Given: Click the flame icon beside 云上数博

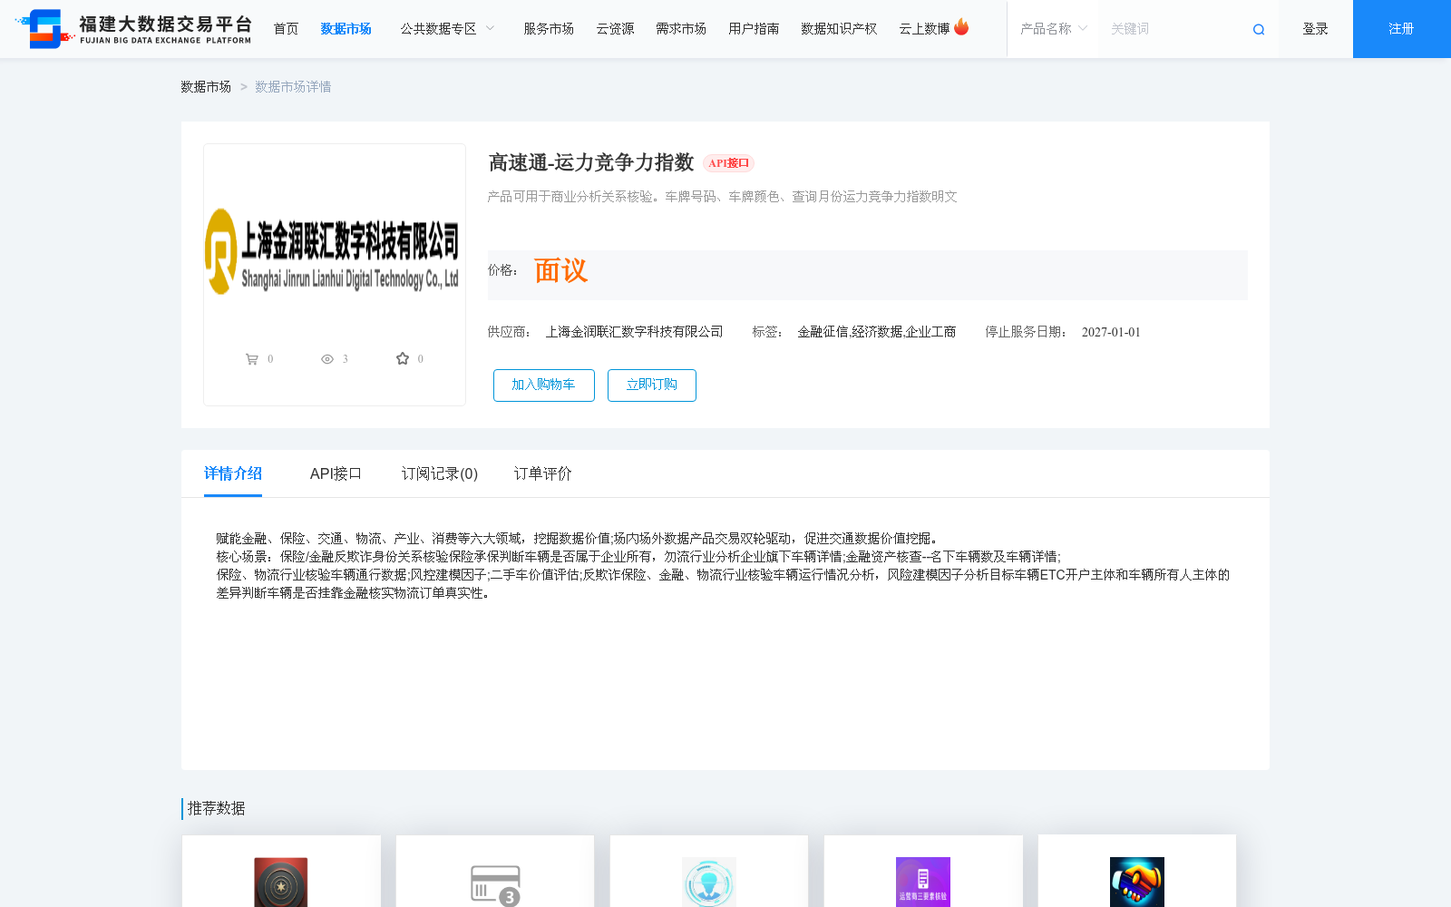Looking at the screenshot, I should pos(961,27).
